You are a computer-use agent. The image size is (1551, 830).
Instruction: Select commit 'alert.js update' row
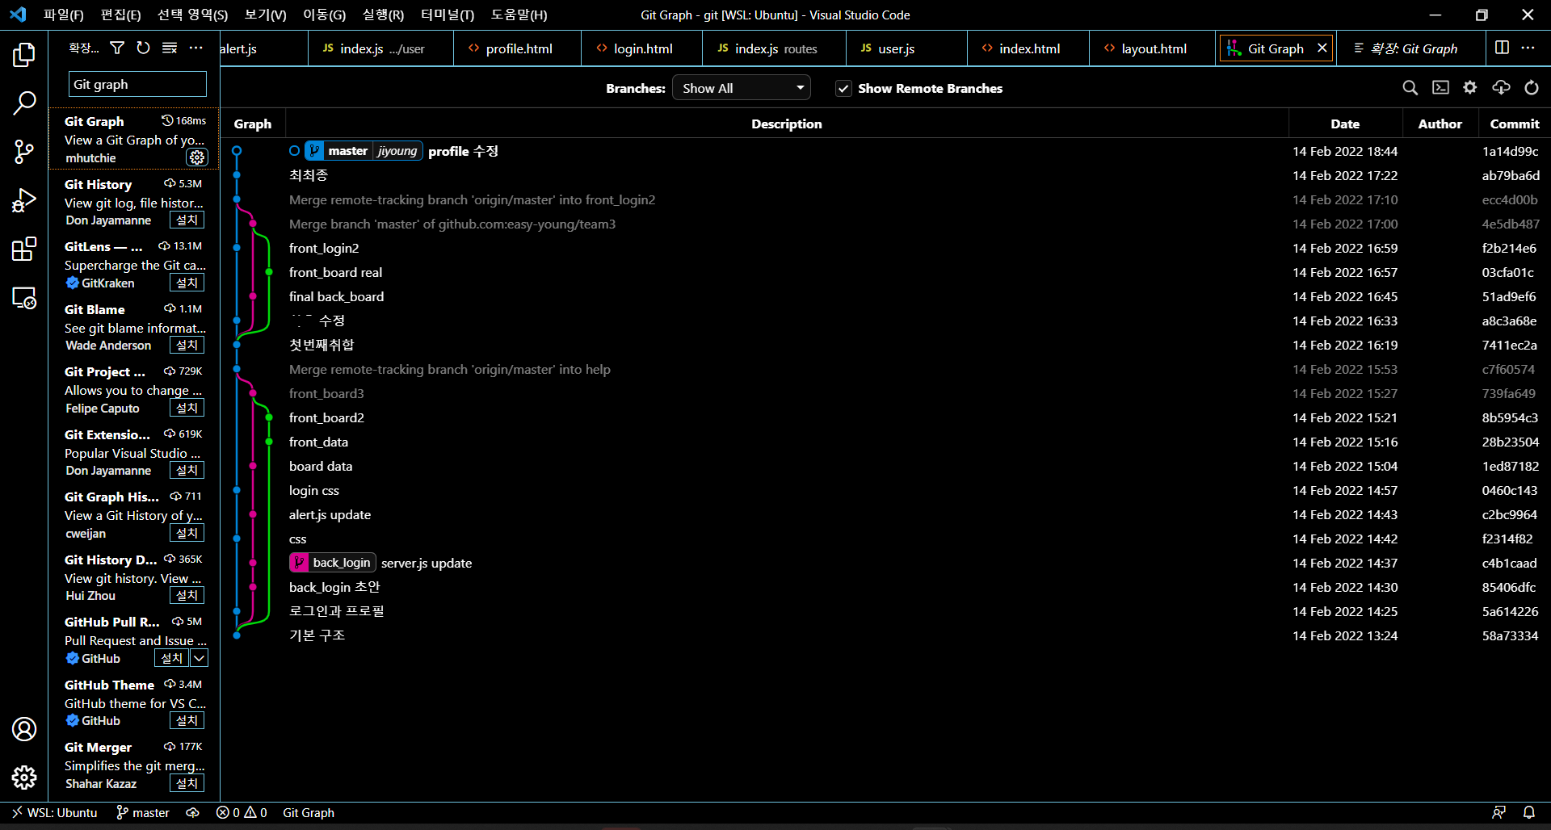click(x=885, y=514)
